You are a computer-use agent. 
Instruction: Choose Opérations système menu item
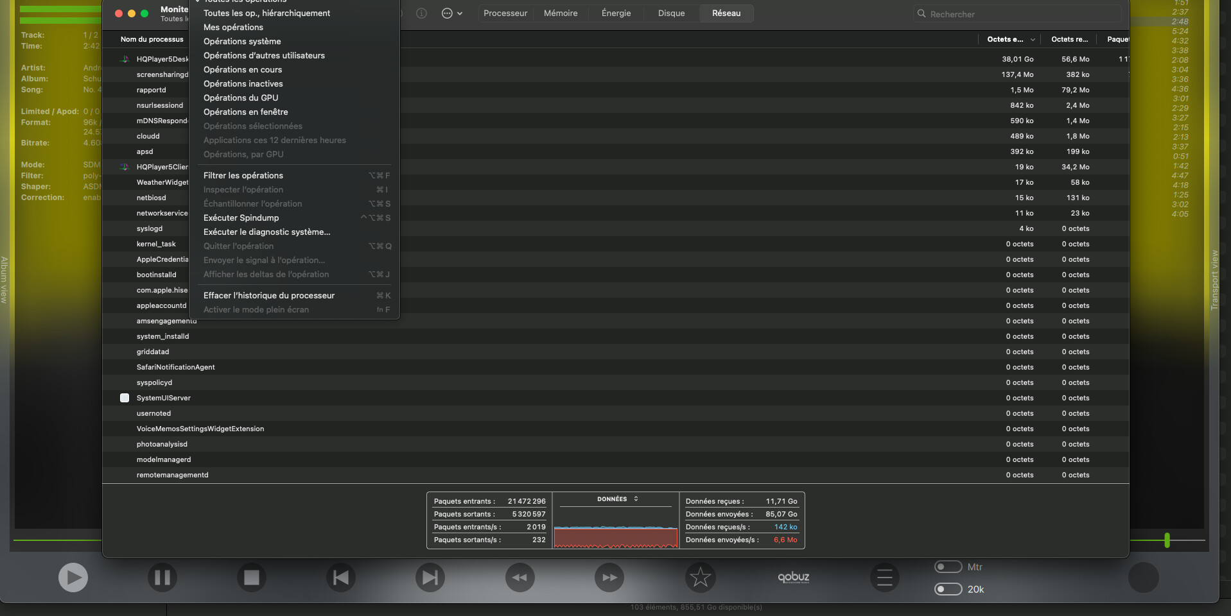(294, 41)
